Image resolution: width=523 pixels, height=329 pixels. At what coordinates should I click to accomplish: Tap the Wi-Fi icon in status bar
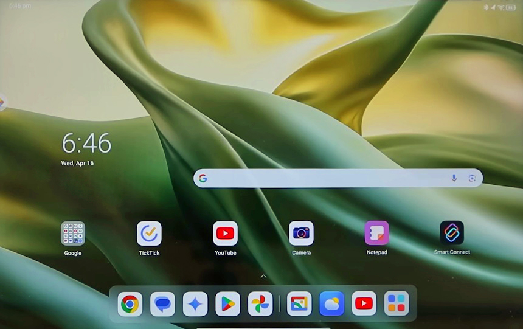pos(501,7)
